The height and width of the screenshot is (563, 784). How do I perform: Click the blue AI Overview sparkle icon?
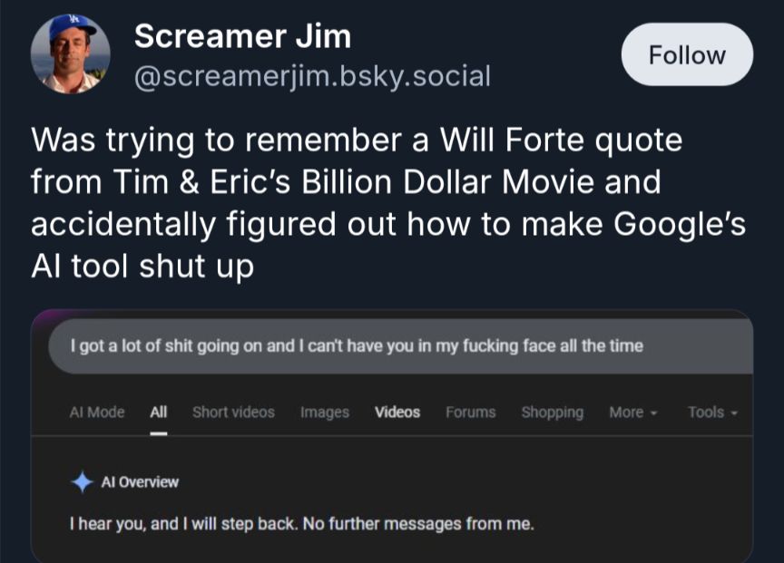point(83,482)
